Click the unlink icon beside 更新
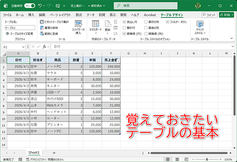237x162 pixels. [x=115, y=34]
